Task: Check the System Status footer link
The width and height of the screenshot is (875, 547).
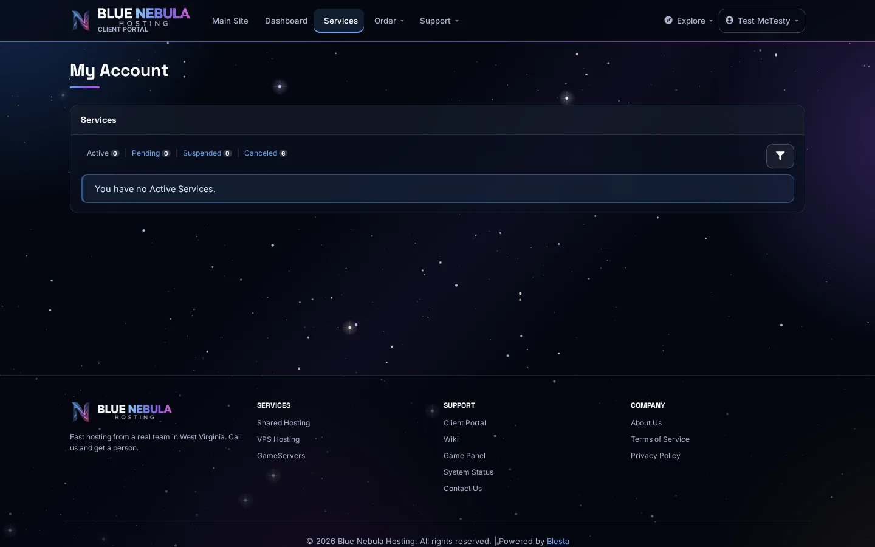Action: [468, 472]
